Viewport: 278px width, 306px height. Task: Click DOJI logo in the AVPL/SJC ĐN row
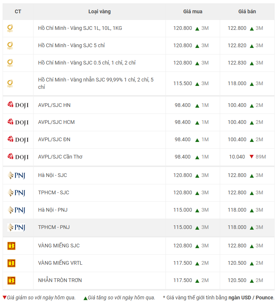tap(18, 139)
